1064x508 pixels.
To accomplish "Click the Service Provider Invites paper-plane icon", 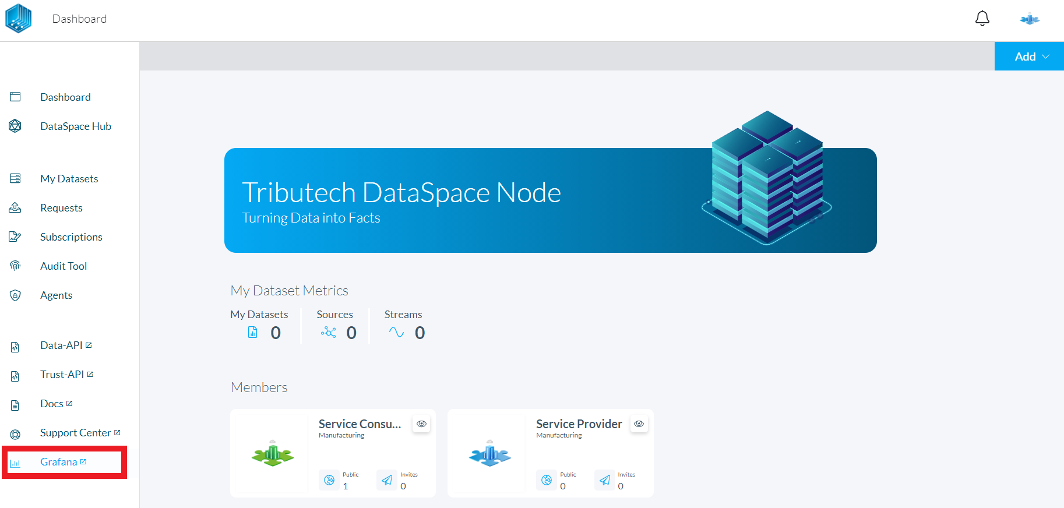I will (x=605, y=480).
